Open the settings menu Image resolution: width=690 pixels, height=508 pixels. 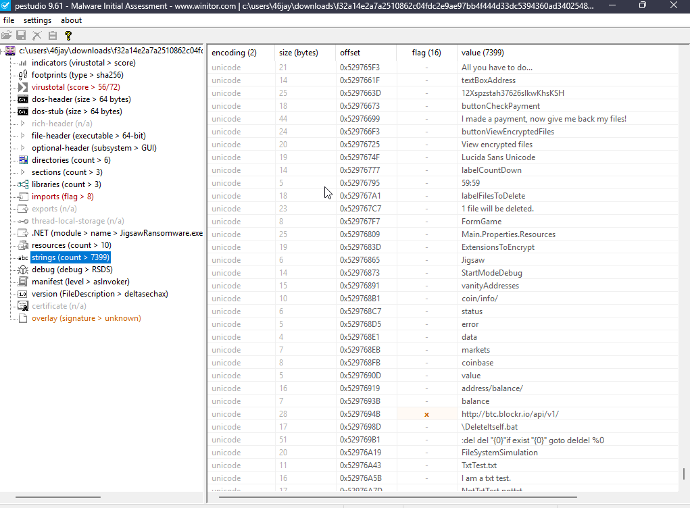point(37,20)
